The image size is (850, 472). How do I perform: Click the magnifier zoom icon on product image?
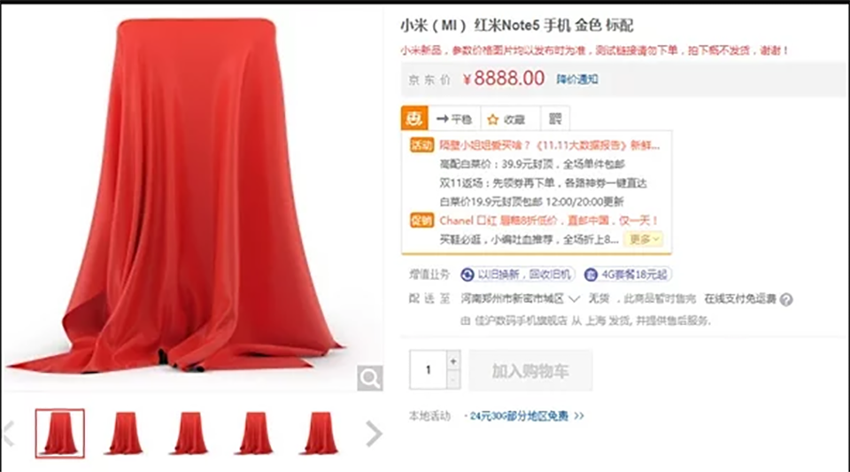[x=370, y=378]
